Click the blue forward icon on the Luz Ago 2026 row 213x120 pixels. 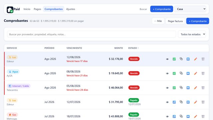coord(188,59)
